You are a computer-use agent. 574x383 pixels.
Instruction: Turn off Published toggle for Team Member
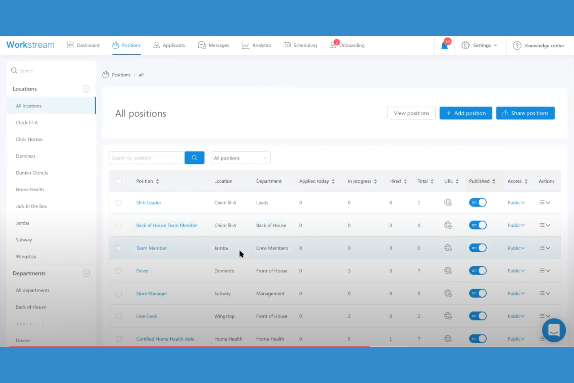[x=478, y=248]
